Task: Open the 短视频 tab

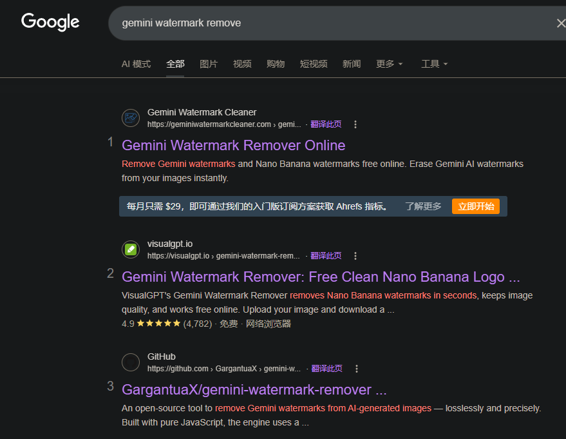Action: tap(314, 64)
